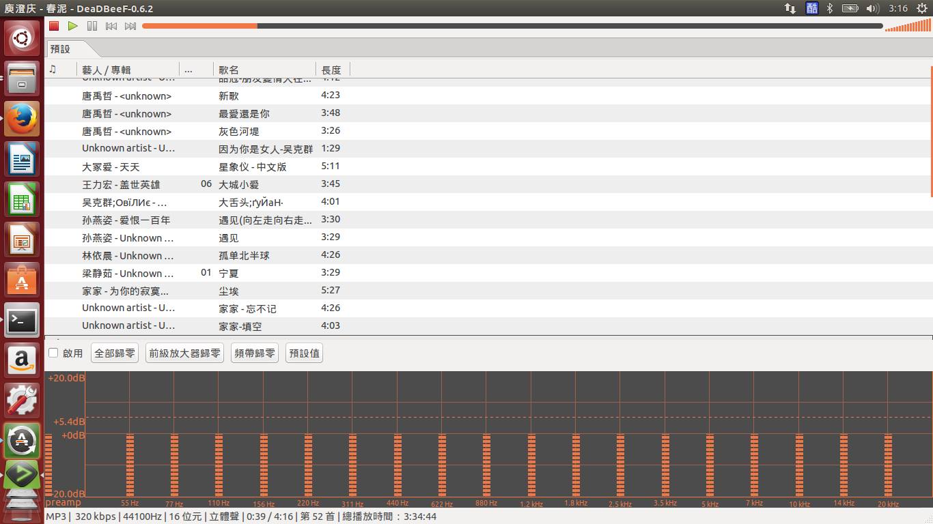Adjust the 3.5 kHz band slider
This screenshot has width=933, height=524.
click(665, 464)
